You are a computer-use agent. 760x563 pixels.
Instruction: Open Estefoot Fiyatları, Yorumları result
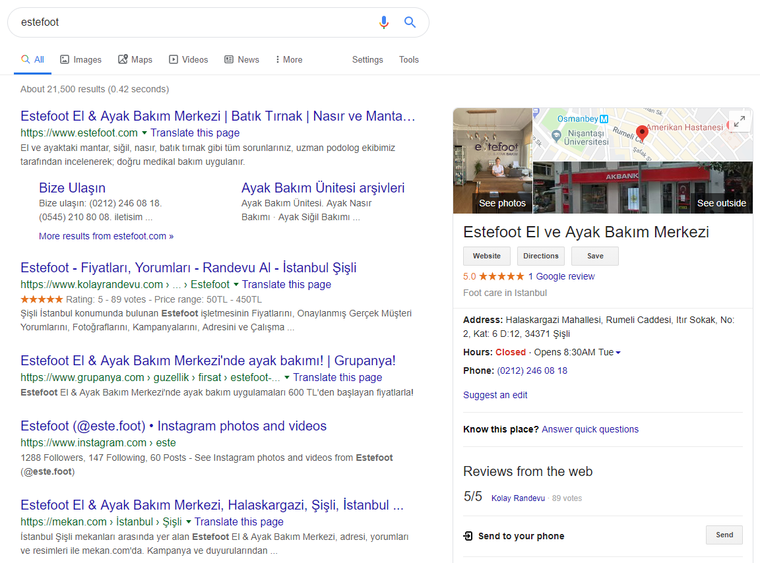189,268
